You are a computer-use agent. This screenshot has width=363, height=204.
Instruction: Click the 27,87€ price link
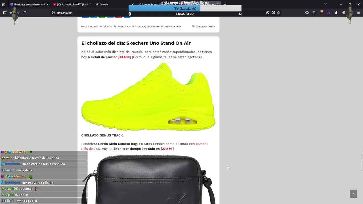[x=167, y=149]
